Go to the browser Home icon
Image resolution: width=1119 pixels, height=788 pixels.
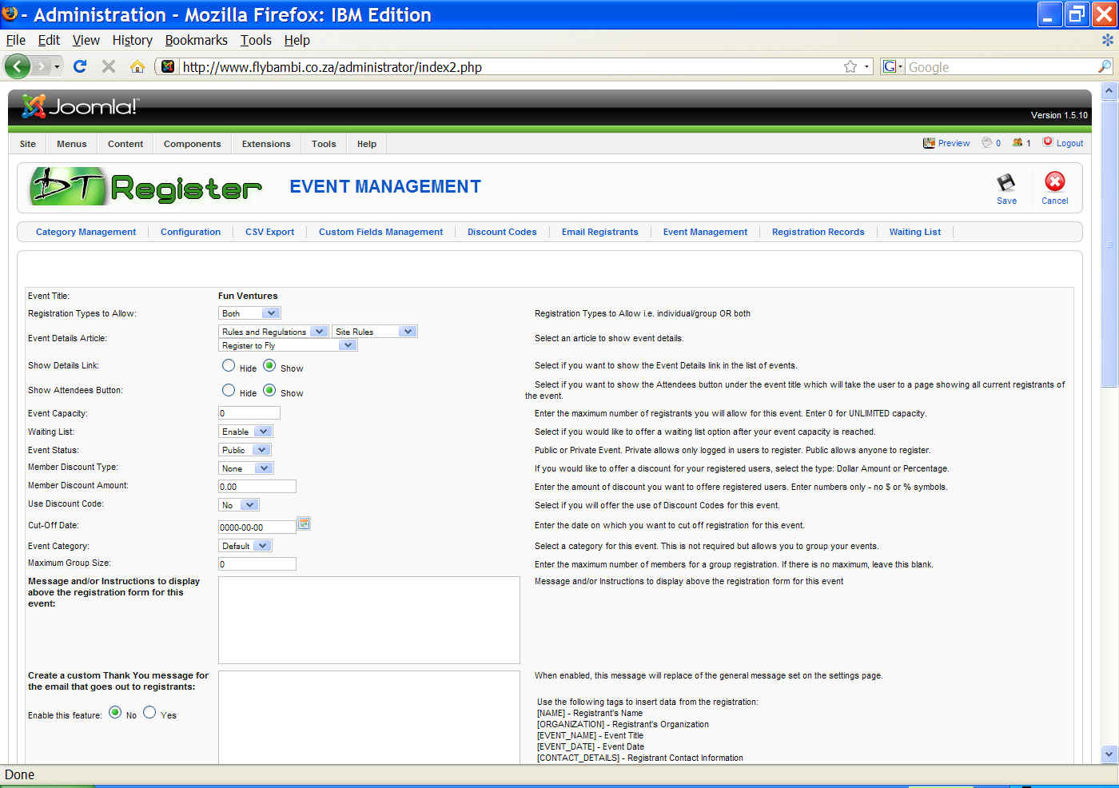[137, 66]
